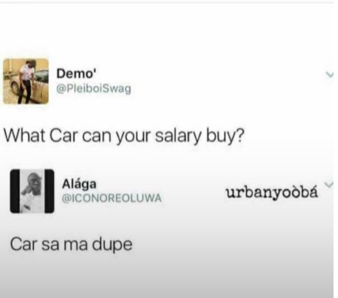338x298 pixels.
Task: Open the reply "Car sa ma dupe"
Action: [x=71, y=244]
